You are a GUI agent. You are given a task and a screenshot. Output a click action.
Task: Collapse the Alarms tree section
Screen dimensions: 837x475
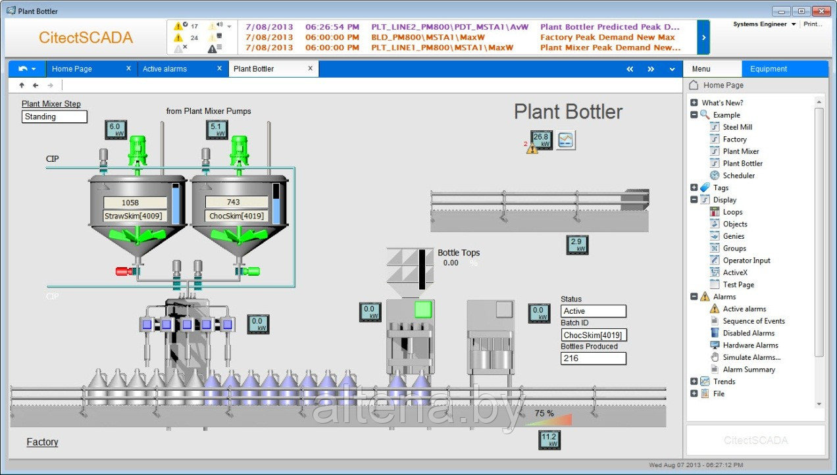click(x=694, y=297)
